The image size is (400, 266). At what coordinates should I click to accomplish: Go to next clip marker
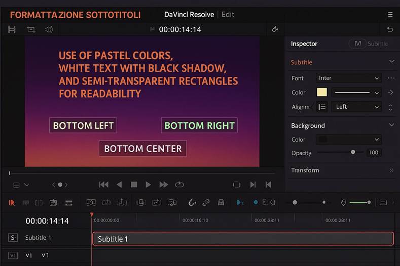252,185
